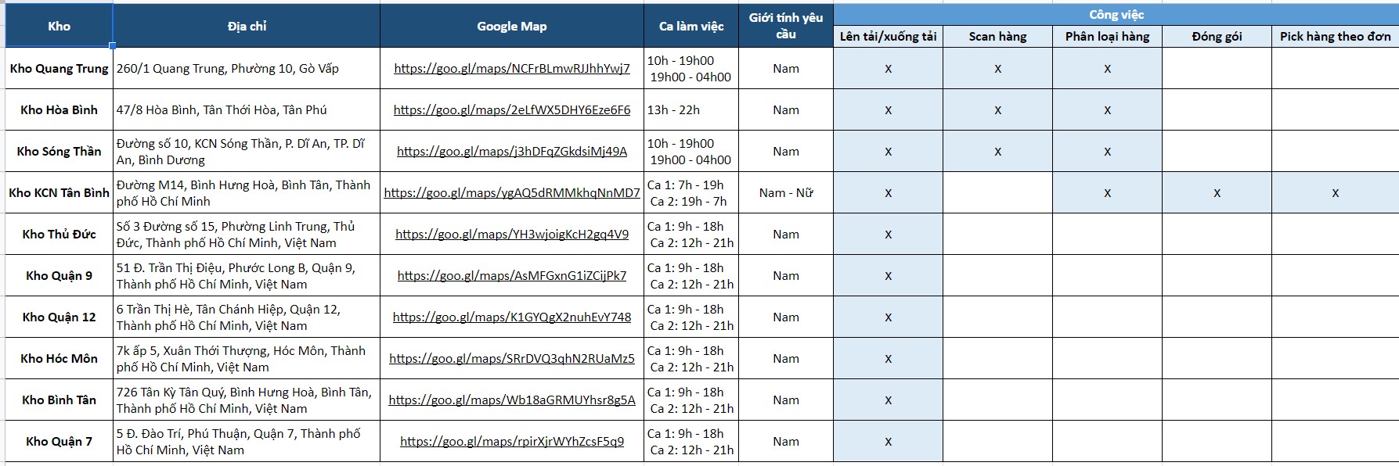1399x466 pixels.
Task: Open the Kho Quận 9 map link
Action: coord(512,276)
